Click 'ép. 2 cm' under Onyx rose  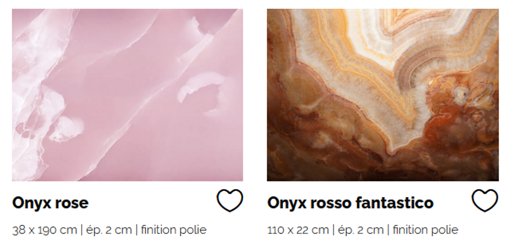tap(109, 230)
